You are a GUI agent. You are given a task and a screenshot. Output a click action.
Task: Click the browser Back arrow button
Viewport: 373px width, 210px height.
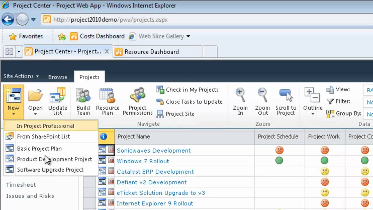(8, 20)
